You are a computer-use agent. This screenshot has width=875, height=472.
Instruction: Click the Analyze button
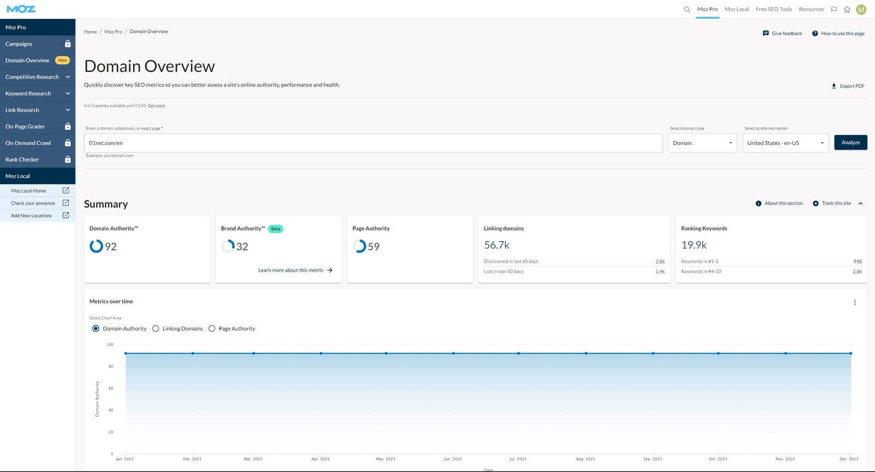850,143
